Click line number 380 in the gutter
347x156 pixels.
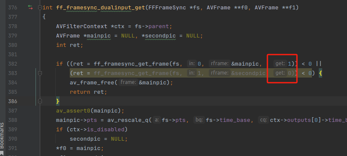(12, 45)
